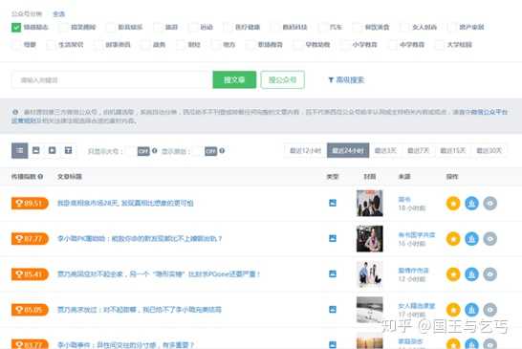Select the video-type view icon

click(x=53, y=150)
